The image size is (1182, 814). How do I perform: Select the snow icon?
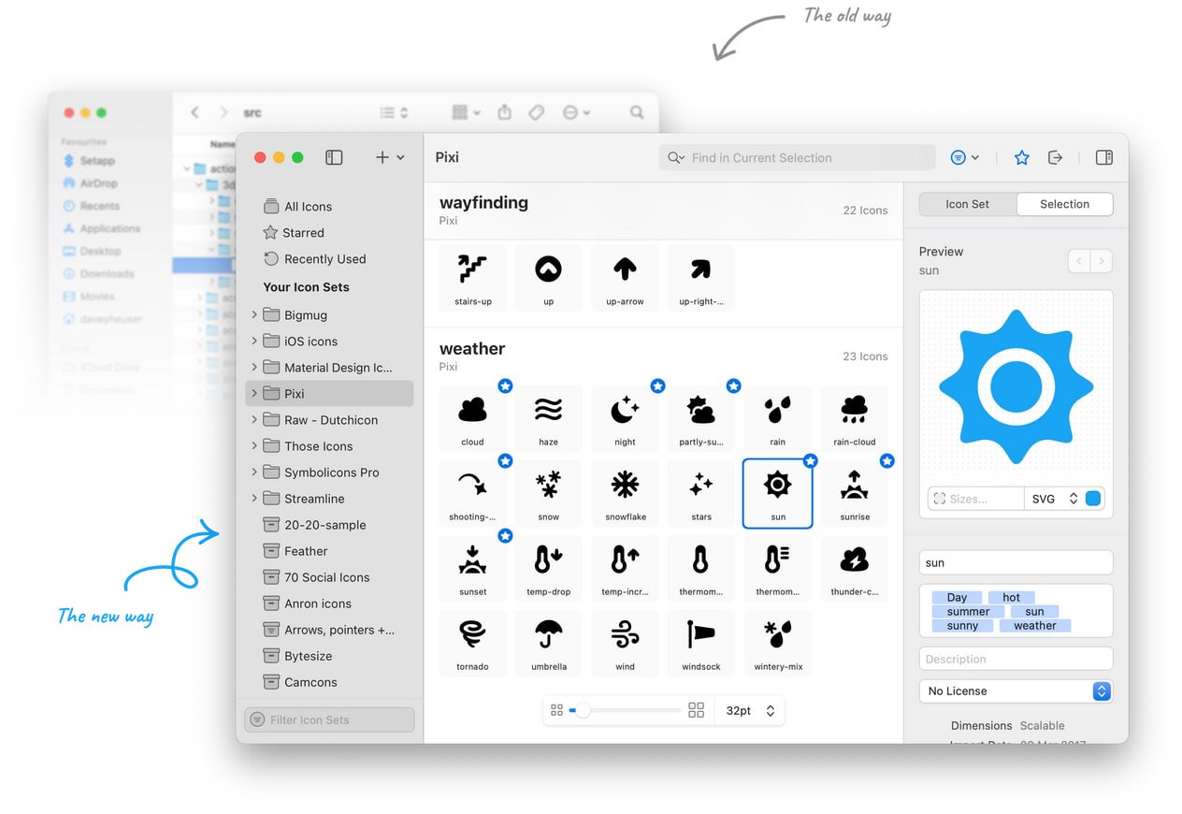548,493
